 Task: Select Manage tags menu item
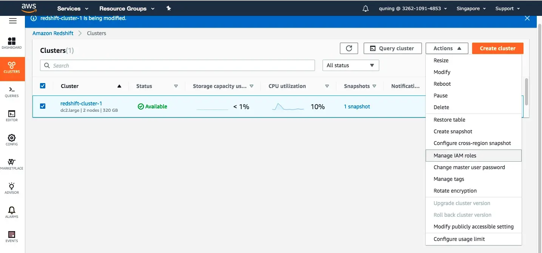point(474,179)
